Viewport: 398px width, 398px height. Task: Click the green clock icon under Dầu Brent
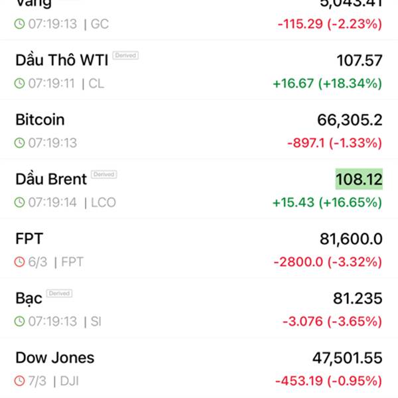20,203
